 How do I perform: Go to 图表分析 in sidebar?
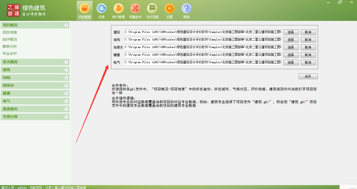tap(10, 46)
